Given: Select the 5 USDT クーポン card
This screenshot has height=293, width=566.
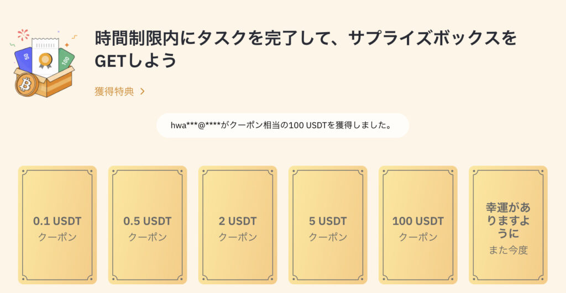Looking at the screenshot, I should click(x=328, y=225).
